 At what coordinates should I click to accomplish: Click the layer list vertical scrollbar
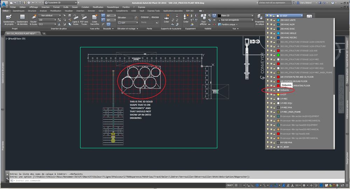tap(334, 83)
